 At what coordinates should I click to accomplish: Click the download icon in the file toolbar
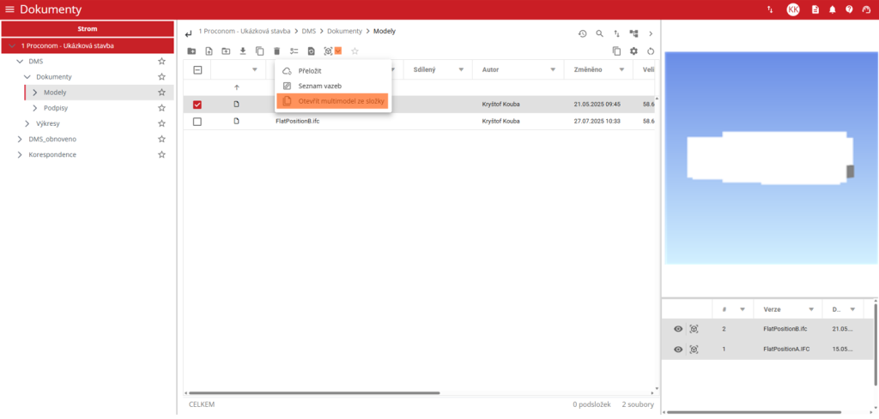tap(242, 51)
